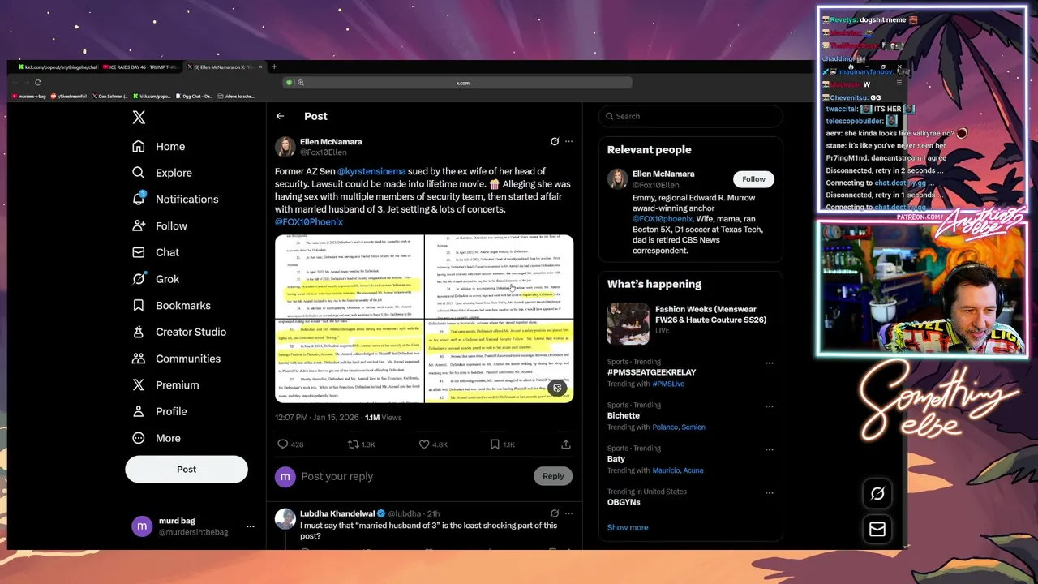1038x584 pixels.
Task: Open more options for the OBGYNs trend
Action: tap(770, 492)
